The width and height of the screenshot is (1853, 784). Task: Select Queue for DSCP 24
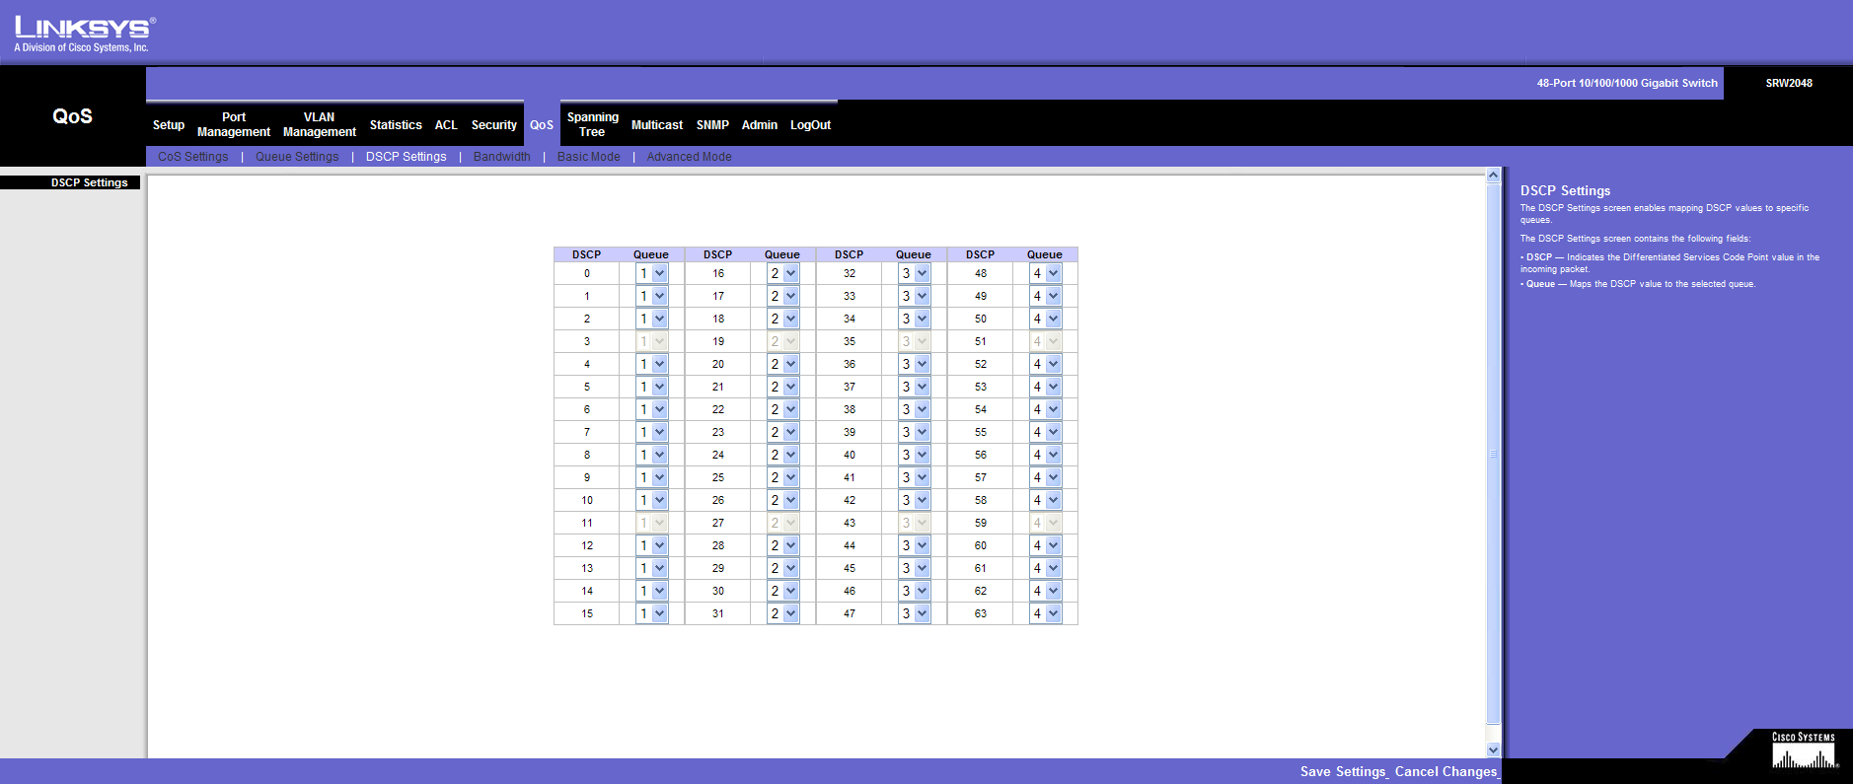[782, 455]
